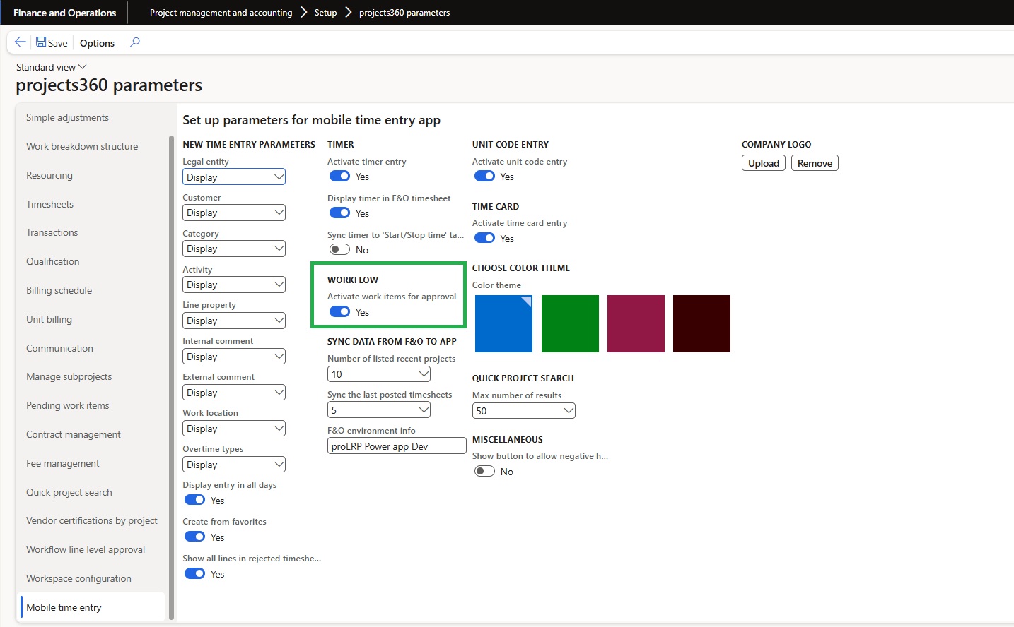
Task: Toggle Show button to allow negative hours
Action: pos(485,472)
